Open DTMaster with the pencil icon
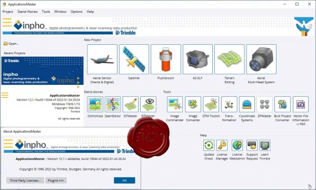 point(131,104)
